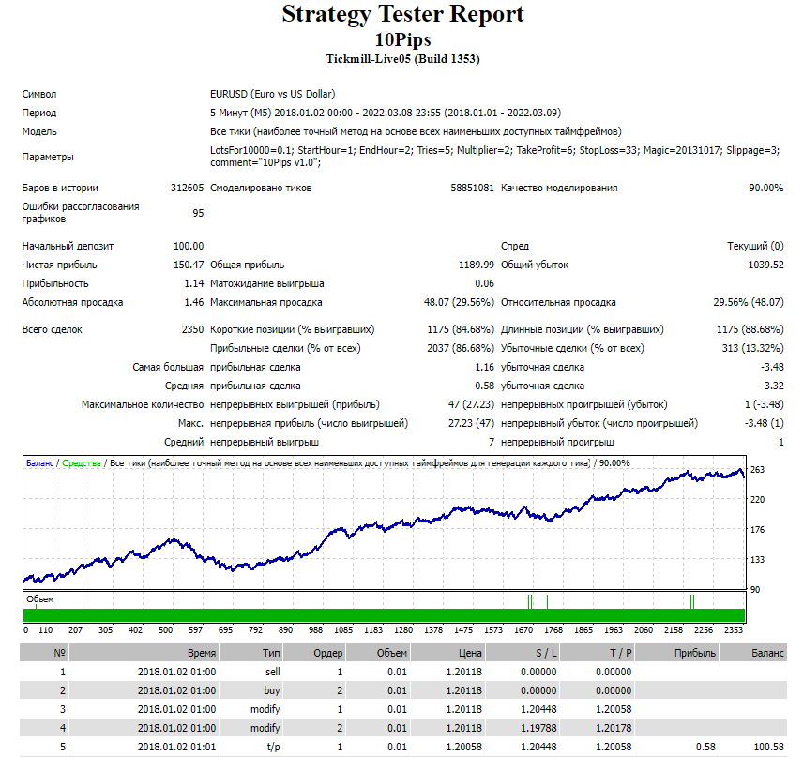Image resolution: width=803 pixels, height=757 pixels.
Task: Select the first table row's "sell" entry
Action: point(273,672)
